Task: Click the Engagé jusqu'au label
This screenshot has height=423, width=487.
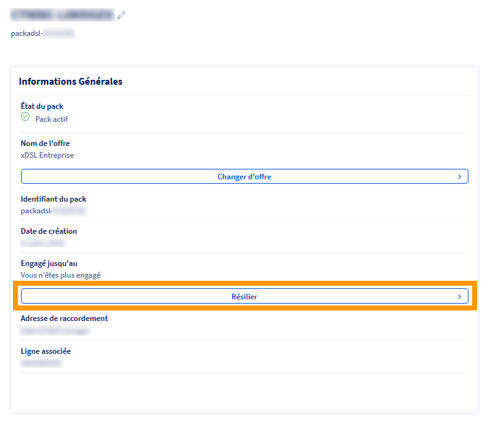Action: tap(49, 263)
